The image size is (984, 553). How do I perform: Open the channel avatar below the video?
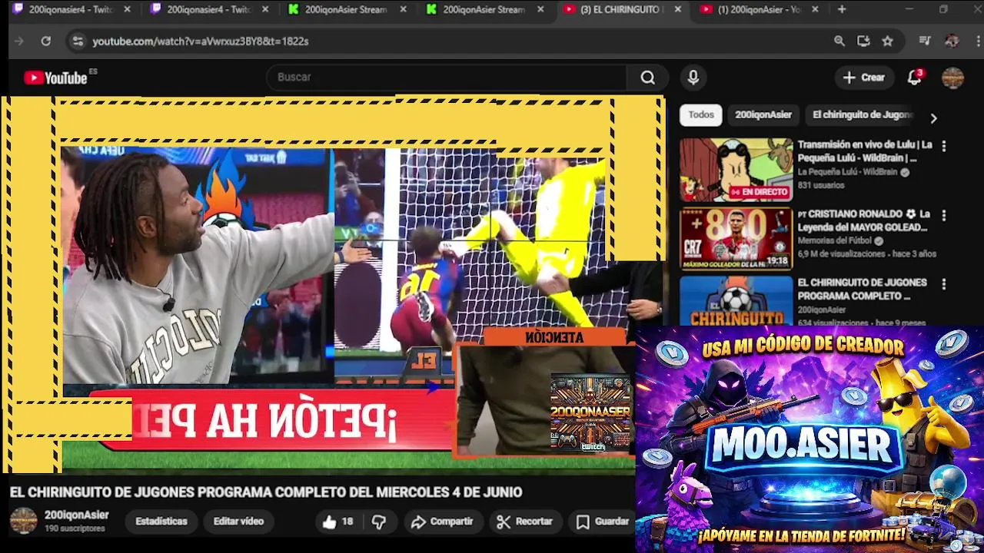coord(23,521)
